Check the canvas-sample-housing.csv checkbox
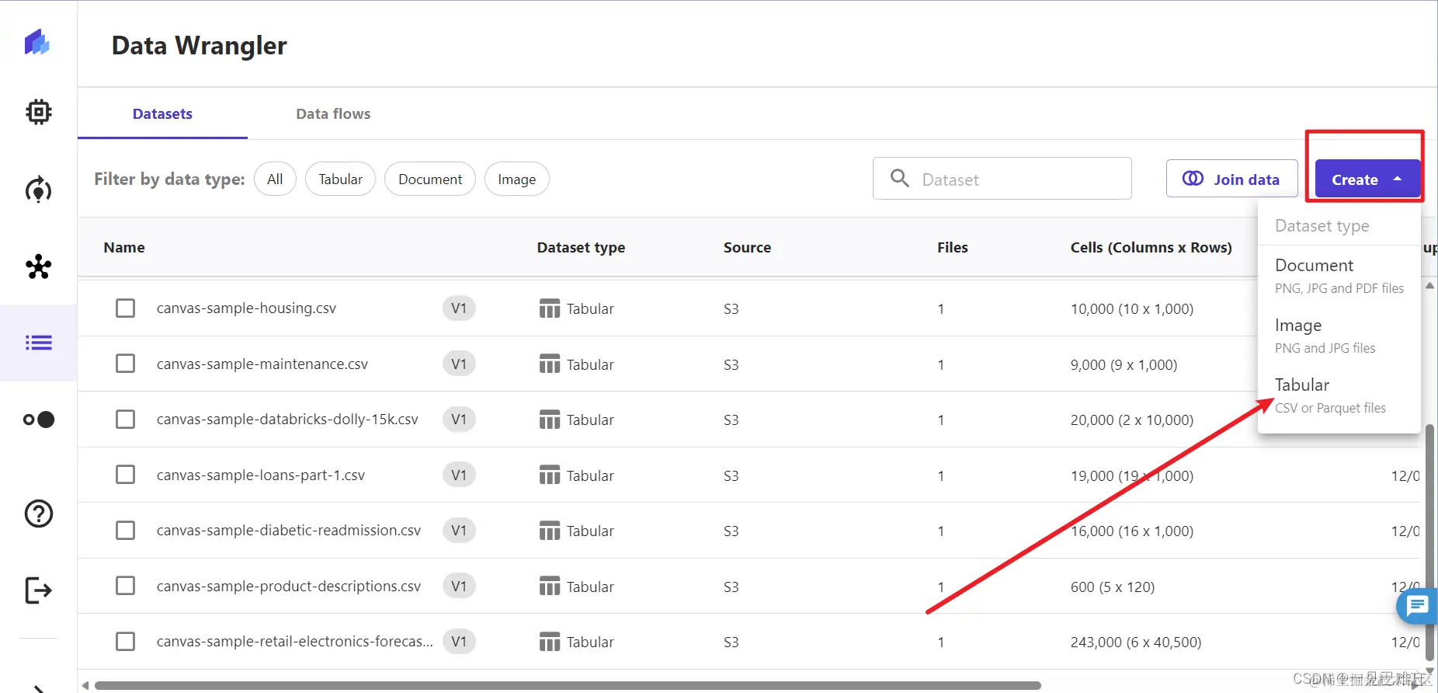Viewport: 1438px width, 693px height. (x=125, y=308)
